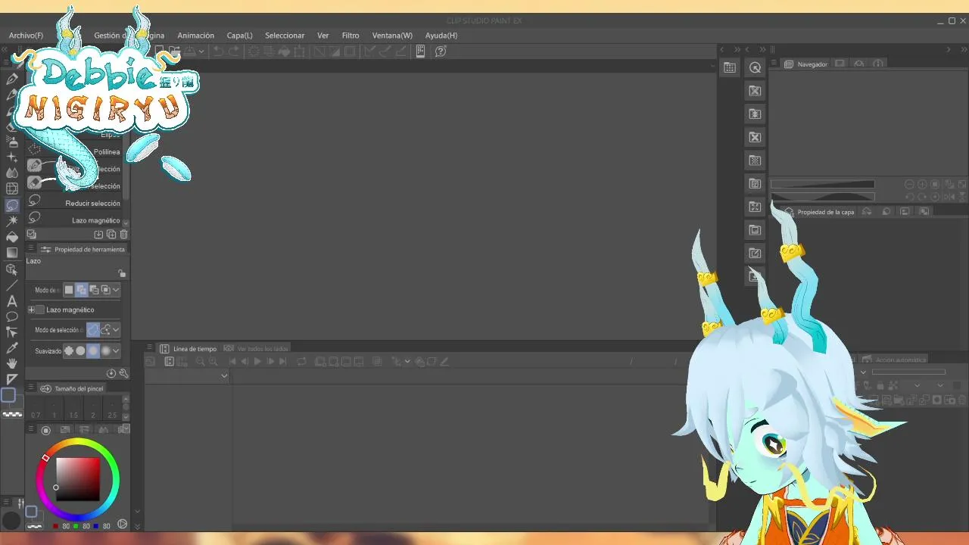Toggle the tool property lock icon
The width and height of the screenshot is (969, 545).
(x=121, y=273)
